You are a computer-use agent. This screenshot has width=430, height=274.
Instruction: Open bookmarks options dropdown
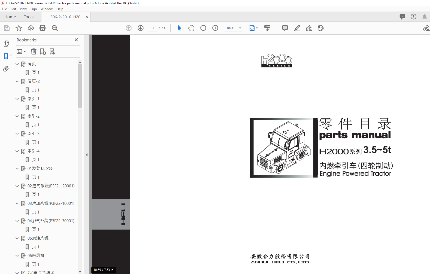tap(21, 51)
